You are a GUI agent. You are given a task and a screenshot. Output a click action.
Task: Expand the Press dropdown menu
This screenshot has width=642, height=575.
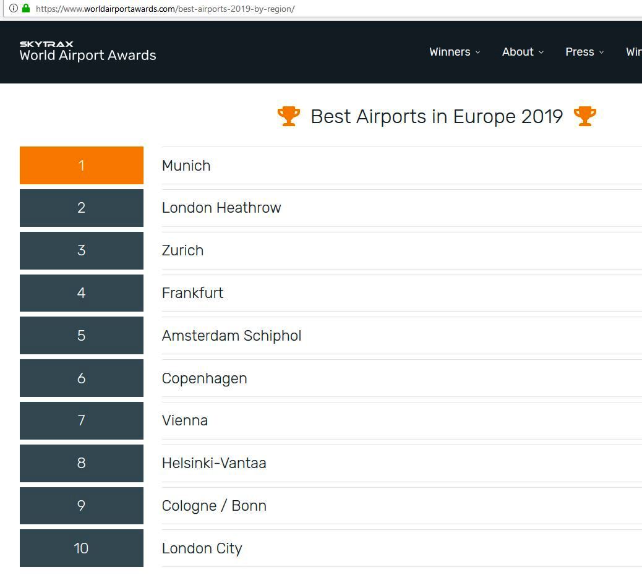[x=584, y=51]
